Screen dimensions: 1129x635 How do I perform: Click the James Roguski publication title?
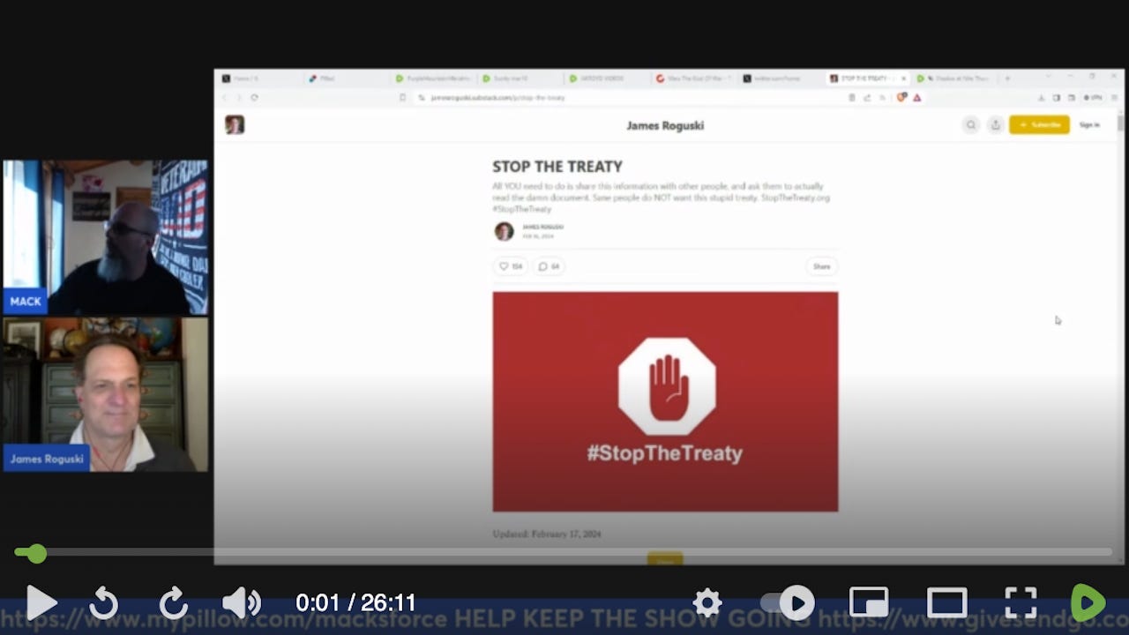click(665, 125)
